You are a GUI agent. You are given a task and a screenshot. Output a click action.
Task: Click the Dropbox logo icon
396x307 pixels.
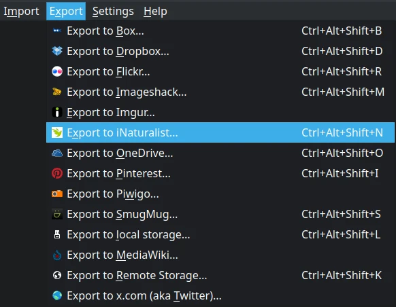click(57, 51)
